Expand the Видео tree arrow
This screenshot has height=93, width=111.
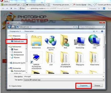point(10,49)
